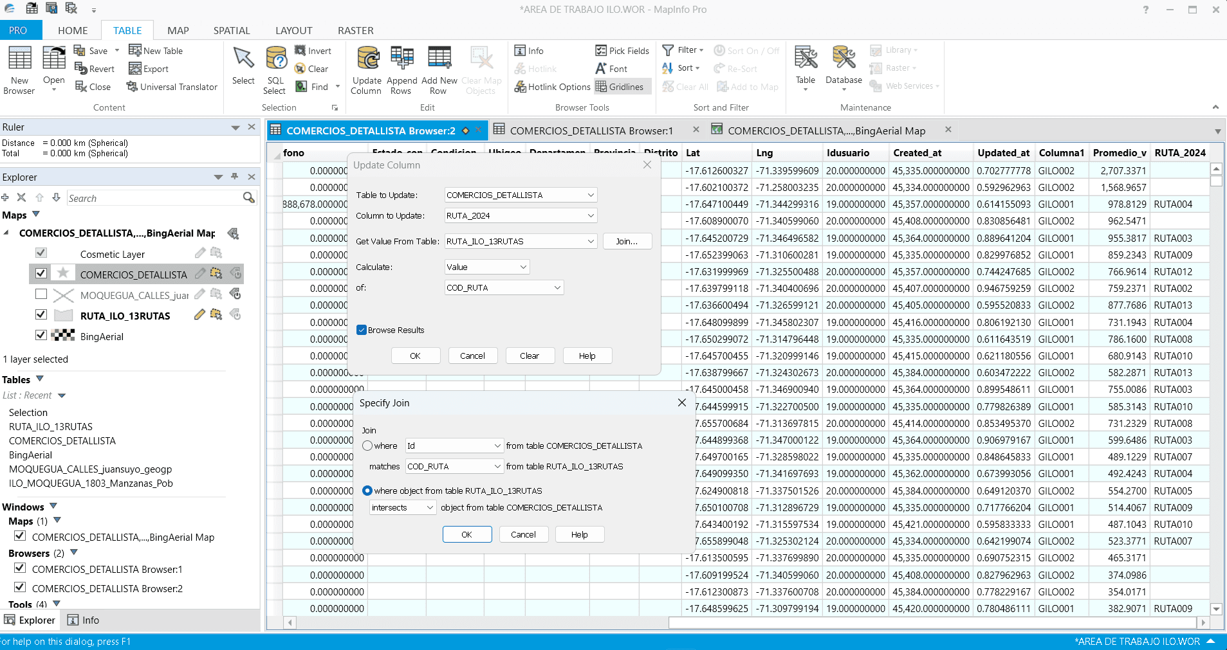Cancel the Specify Join dialog
The height and width of the screenshot is (650, 1227).
[523, 534]
